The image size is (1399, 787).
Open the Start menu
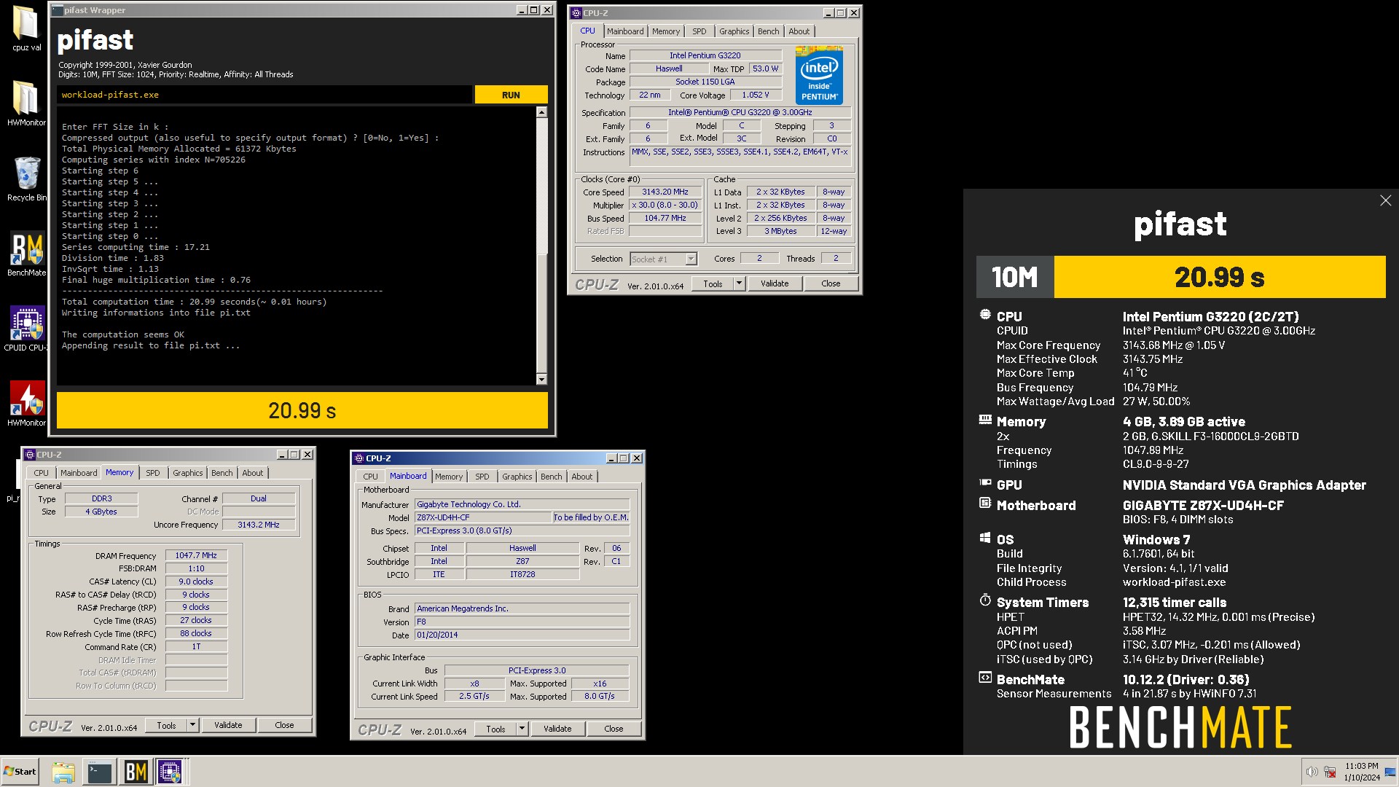click(x=20, y=772)
